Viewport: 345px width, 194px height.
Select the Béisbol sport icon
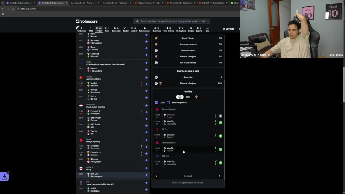coord(126,29)
